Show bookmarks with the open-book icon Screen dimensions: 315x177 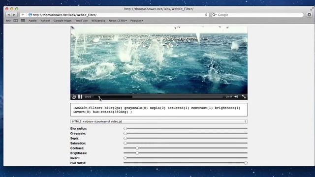15,21
